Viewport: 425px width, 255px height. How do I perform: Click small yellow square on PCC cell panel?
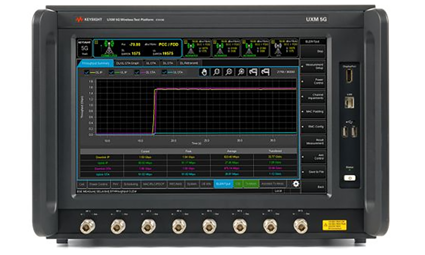(x=96, y=42)
